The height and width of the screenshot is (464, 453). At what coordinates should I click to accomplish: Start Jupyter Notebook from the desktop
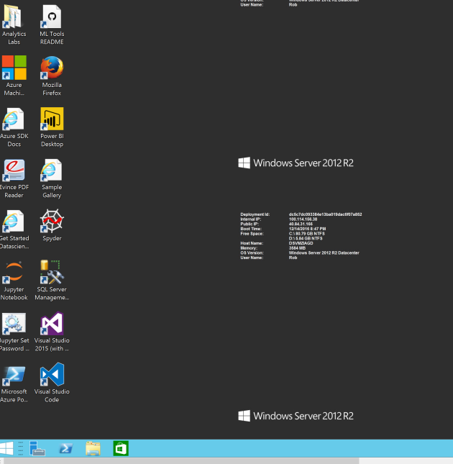point(14,273)
